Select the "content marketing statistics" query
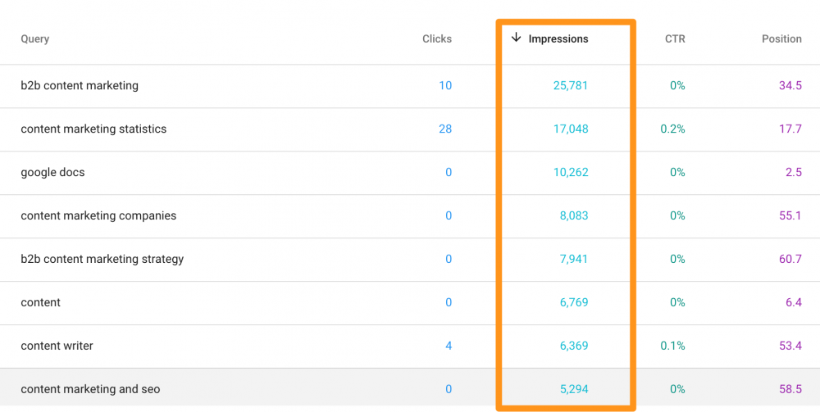The width and height of the screenshot is (820, 412). click(93, 129)
